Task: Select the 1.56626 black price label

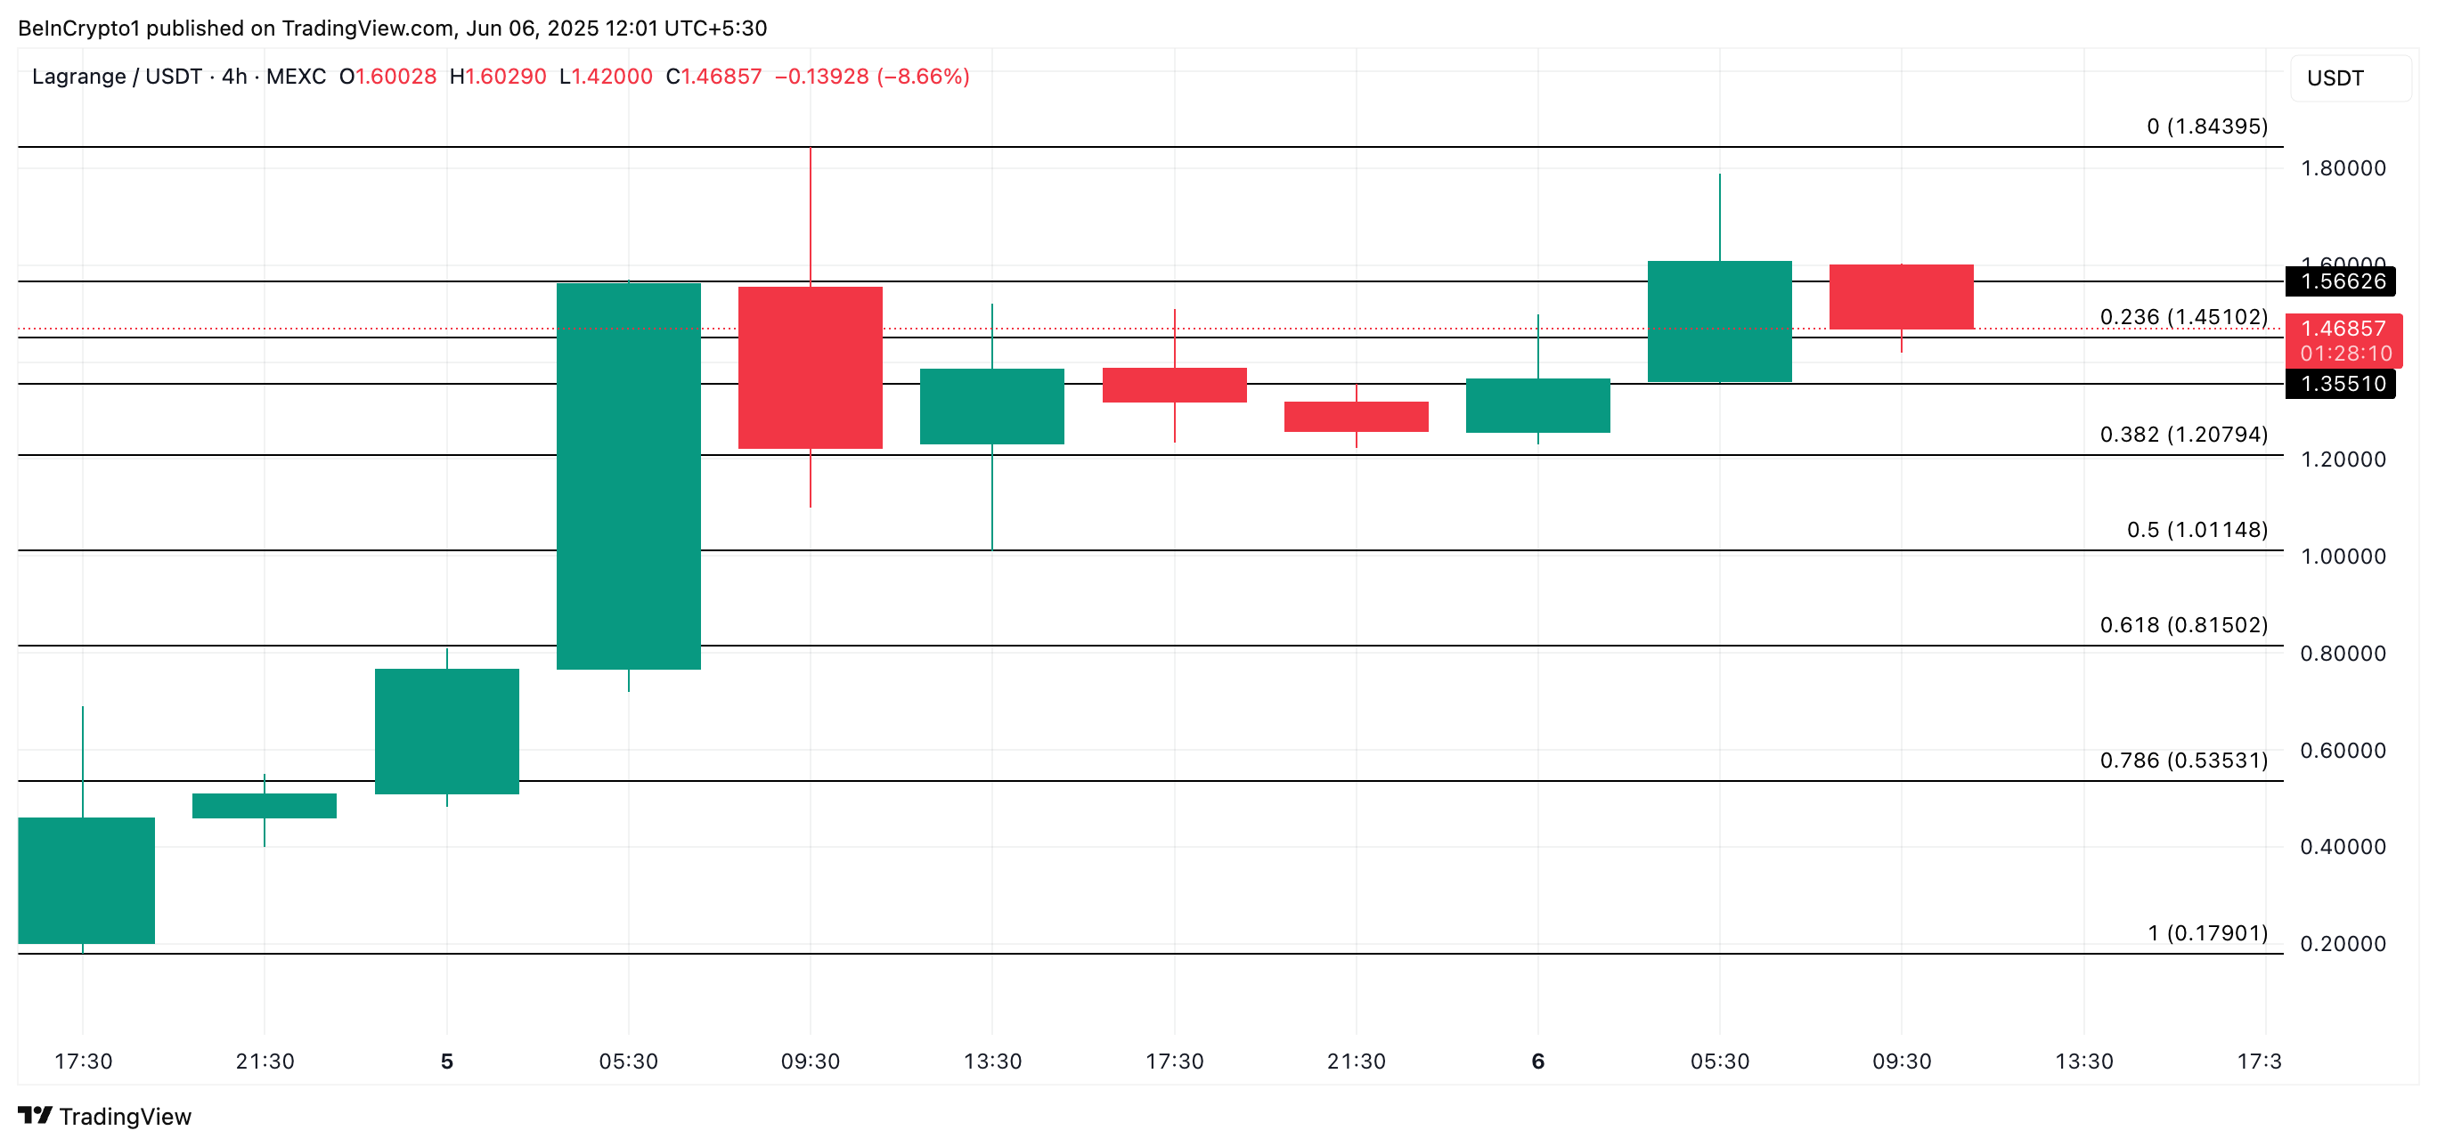Action: [x=2341, y=281]
